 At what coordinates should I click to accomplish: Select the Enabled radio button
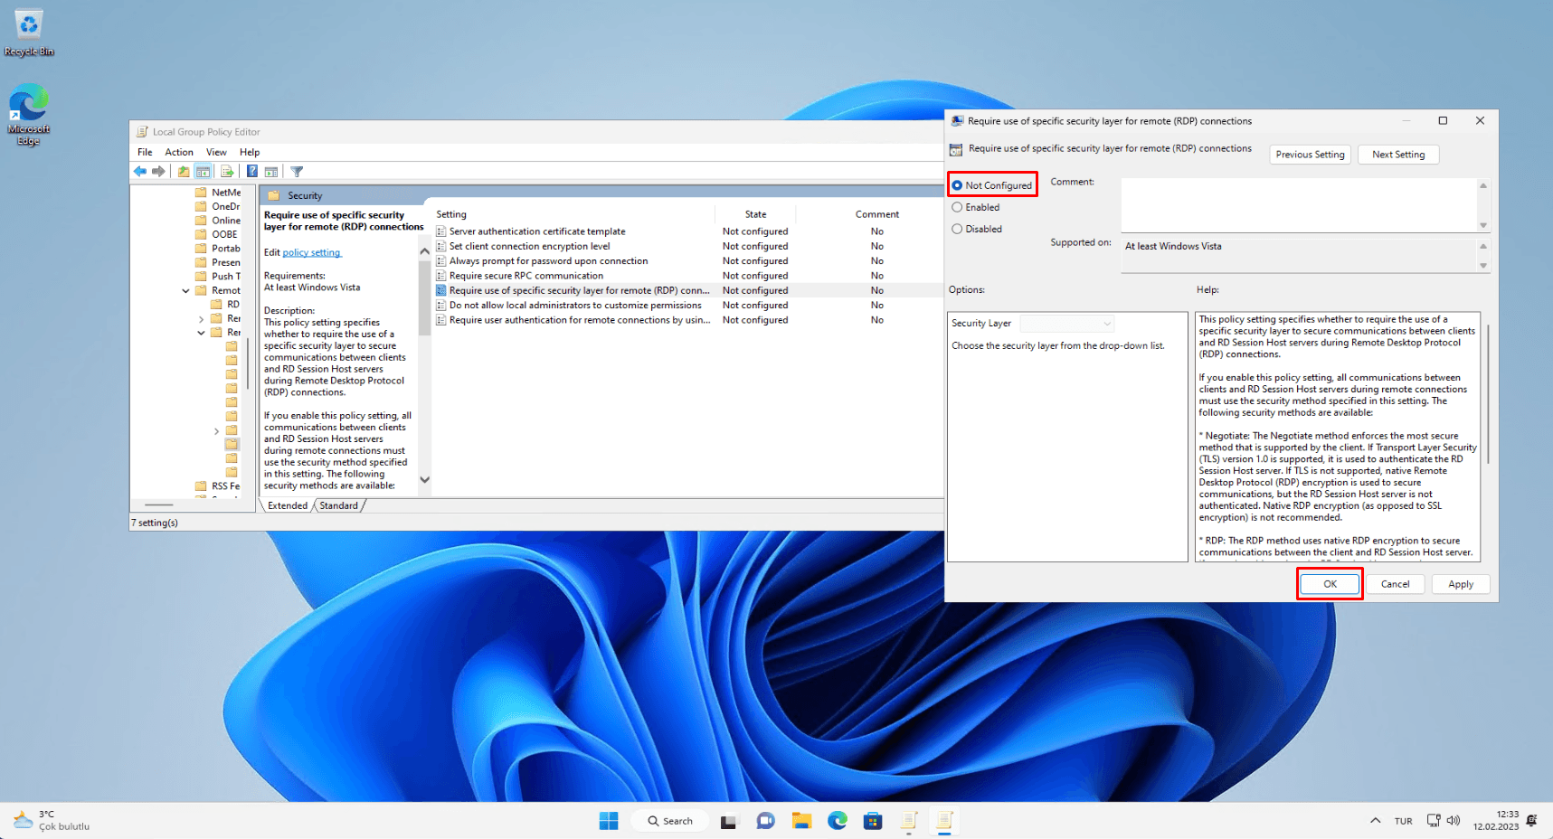click(957, 207)
